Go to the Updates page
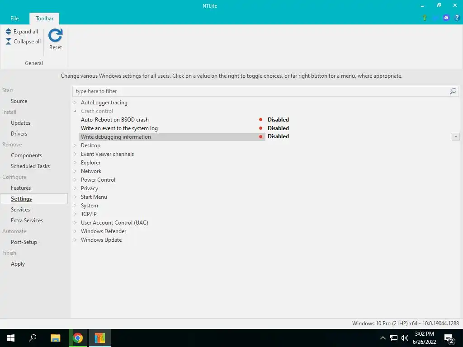463x347 pixels. (20, 123)
